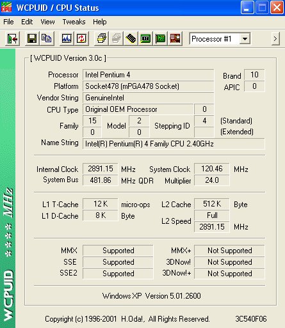Open the clock graph monitor icon
Viewport: 285px width, 328px height.
(x=67, y=39)
